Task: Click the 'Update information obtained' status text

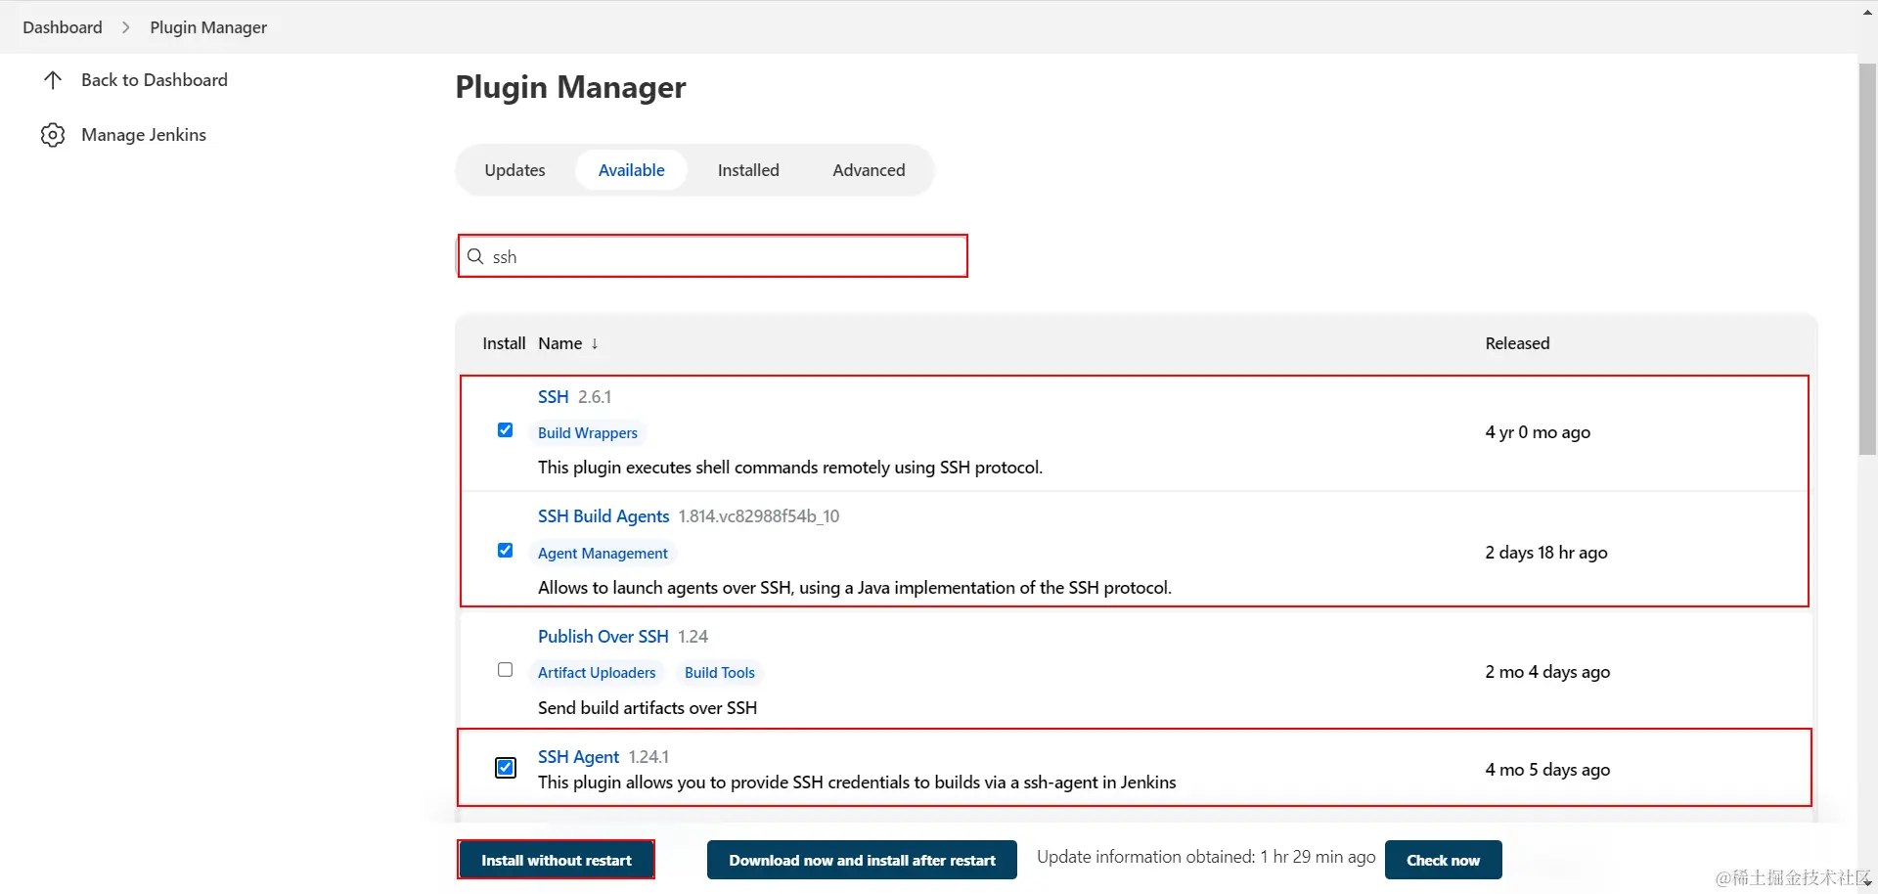Action: coord(1206,857)
